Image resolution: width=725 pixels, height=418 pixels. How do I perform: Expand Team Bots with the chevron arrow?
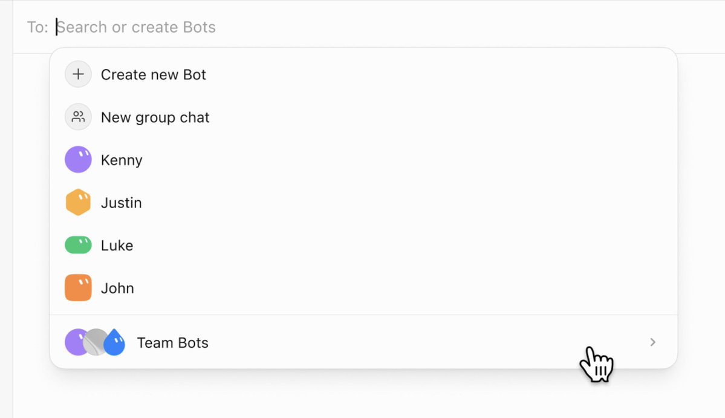[653, 342]
